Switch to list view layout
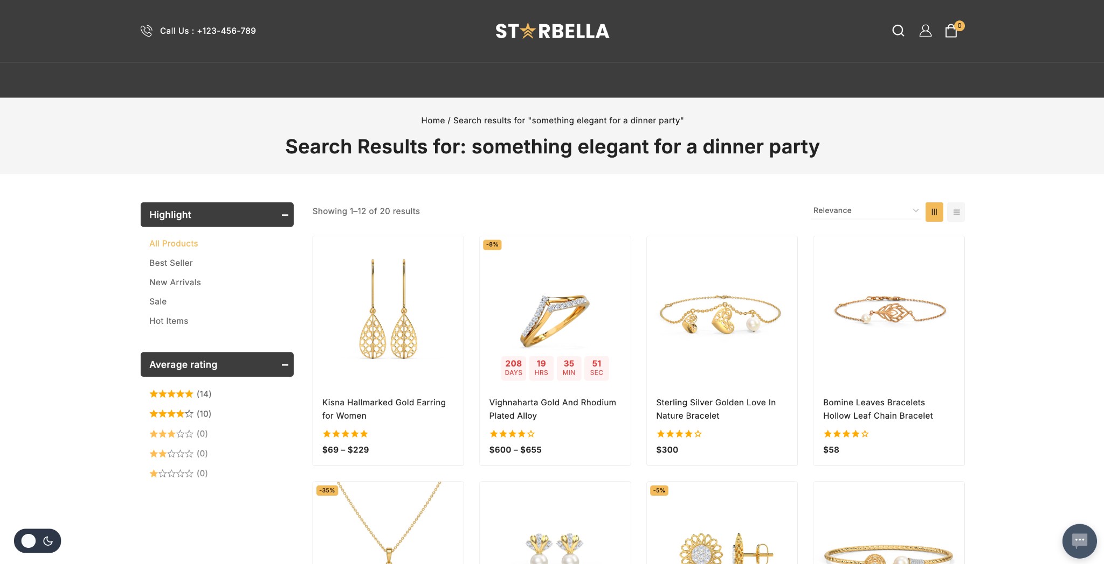 click(x=956, y=212)
